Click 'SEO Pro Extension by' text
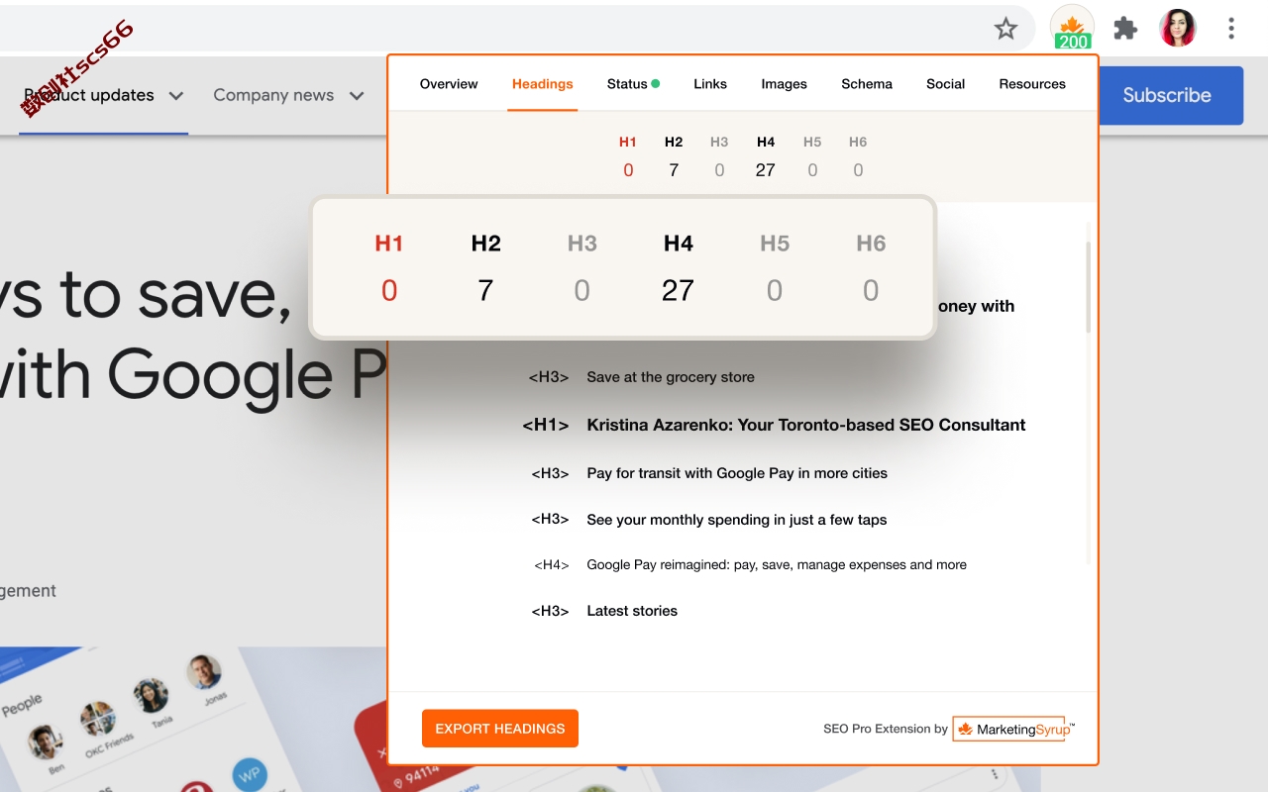1268x792 pixels. (x=886, y=729)
